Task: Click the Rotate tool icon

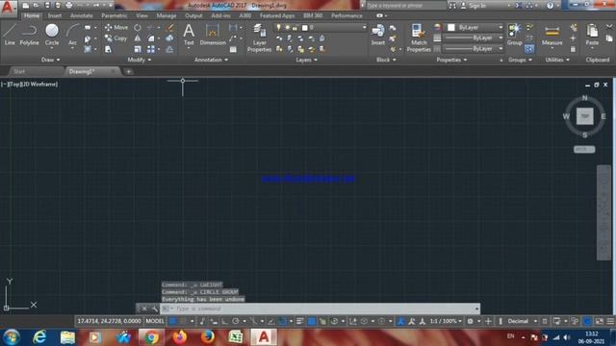Action: coord(137,28)
